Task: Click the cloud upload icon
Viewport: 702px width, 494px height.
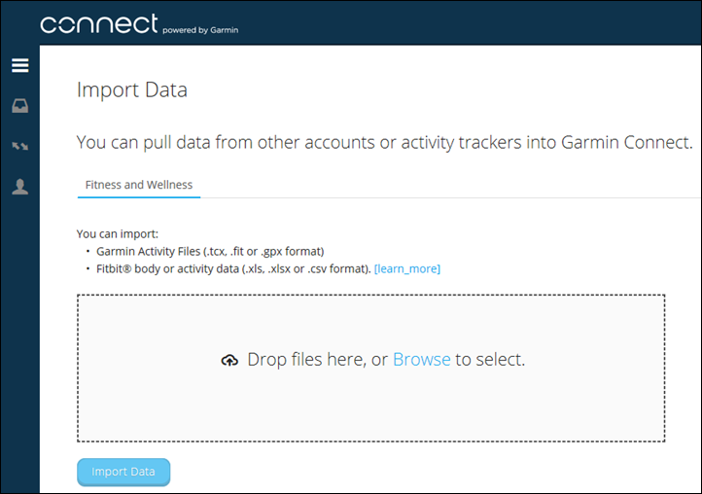Action: (x=229, y=360)
